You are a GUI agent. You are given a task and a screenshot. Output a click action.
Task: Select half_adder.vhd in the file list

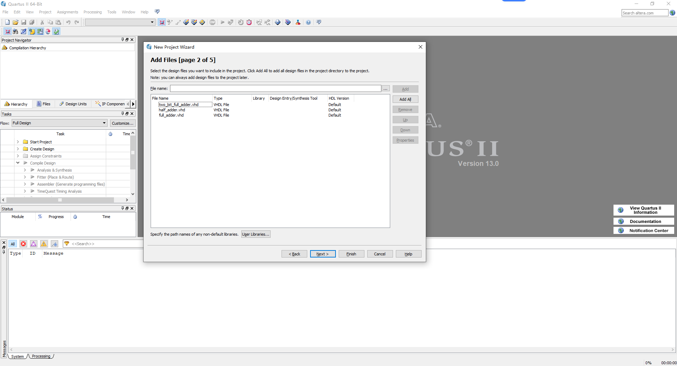[x=172, y=110]
